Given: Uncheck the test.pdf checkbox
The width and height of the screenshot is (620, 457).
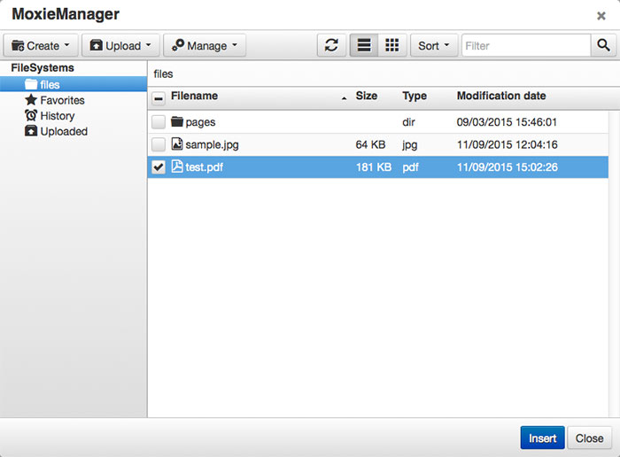Looking at the screenshot, I should click(159, 167).
